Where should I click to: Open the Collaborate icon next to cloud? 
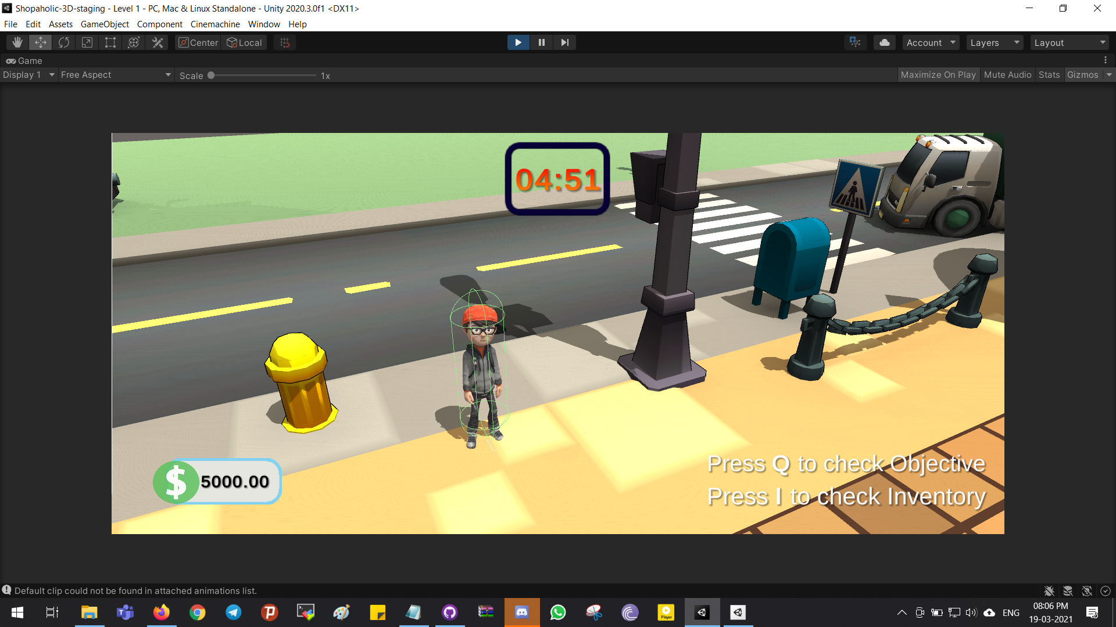(855, 42)
